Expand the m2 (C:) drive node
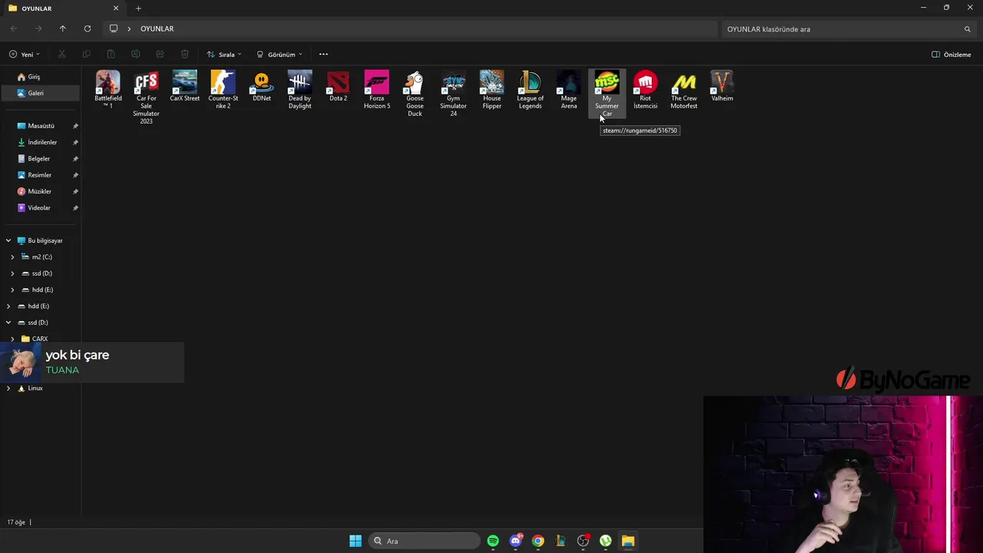Screen dimensions: 983x553 [12, 257]
